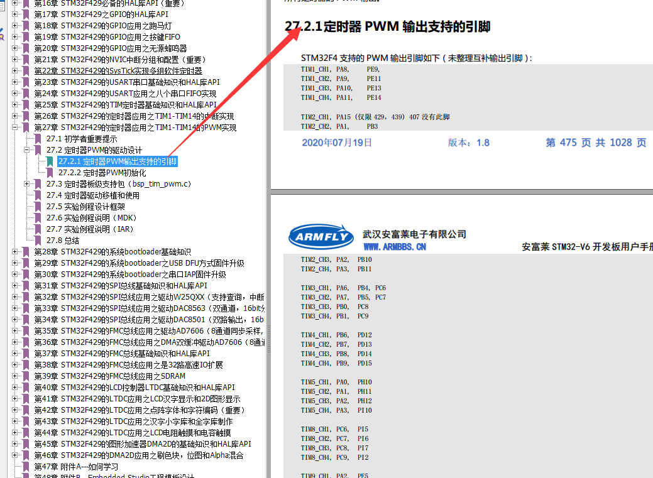
Task: Click the line TIM8_CH1, PC6, PI5
Action: tap(334, 429)
